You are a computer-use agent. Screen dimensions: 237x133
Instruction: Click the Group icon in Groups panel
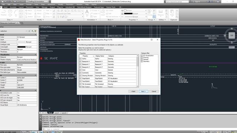point(150,13)
